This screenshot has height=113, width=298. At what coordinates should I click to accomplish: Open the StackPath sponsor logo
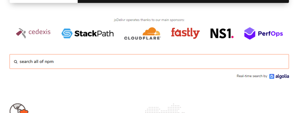tap(87, 34)
